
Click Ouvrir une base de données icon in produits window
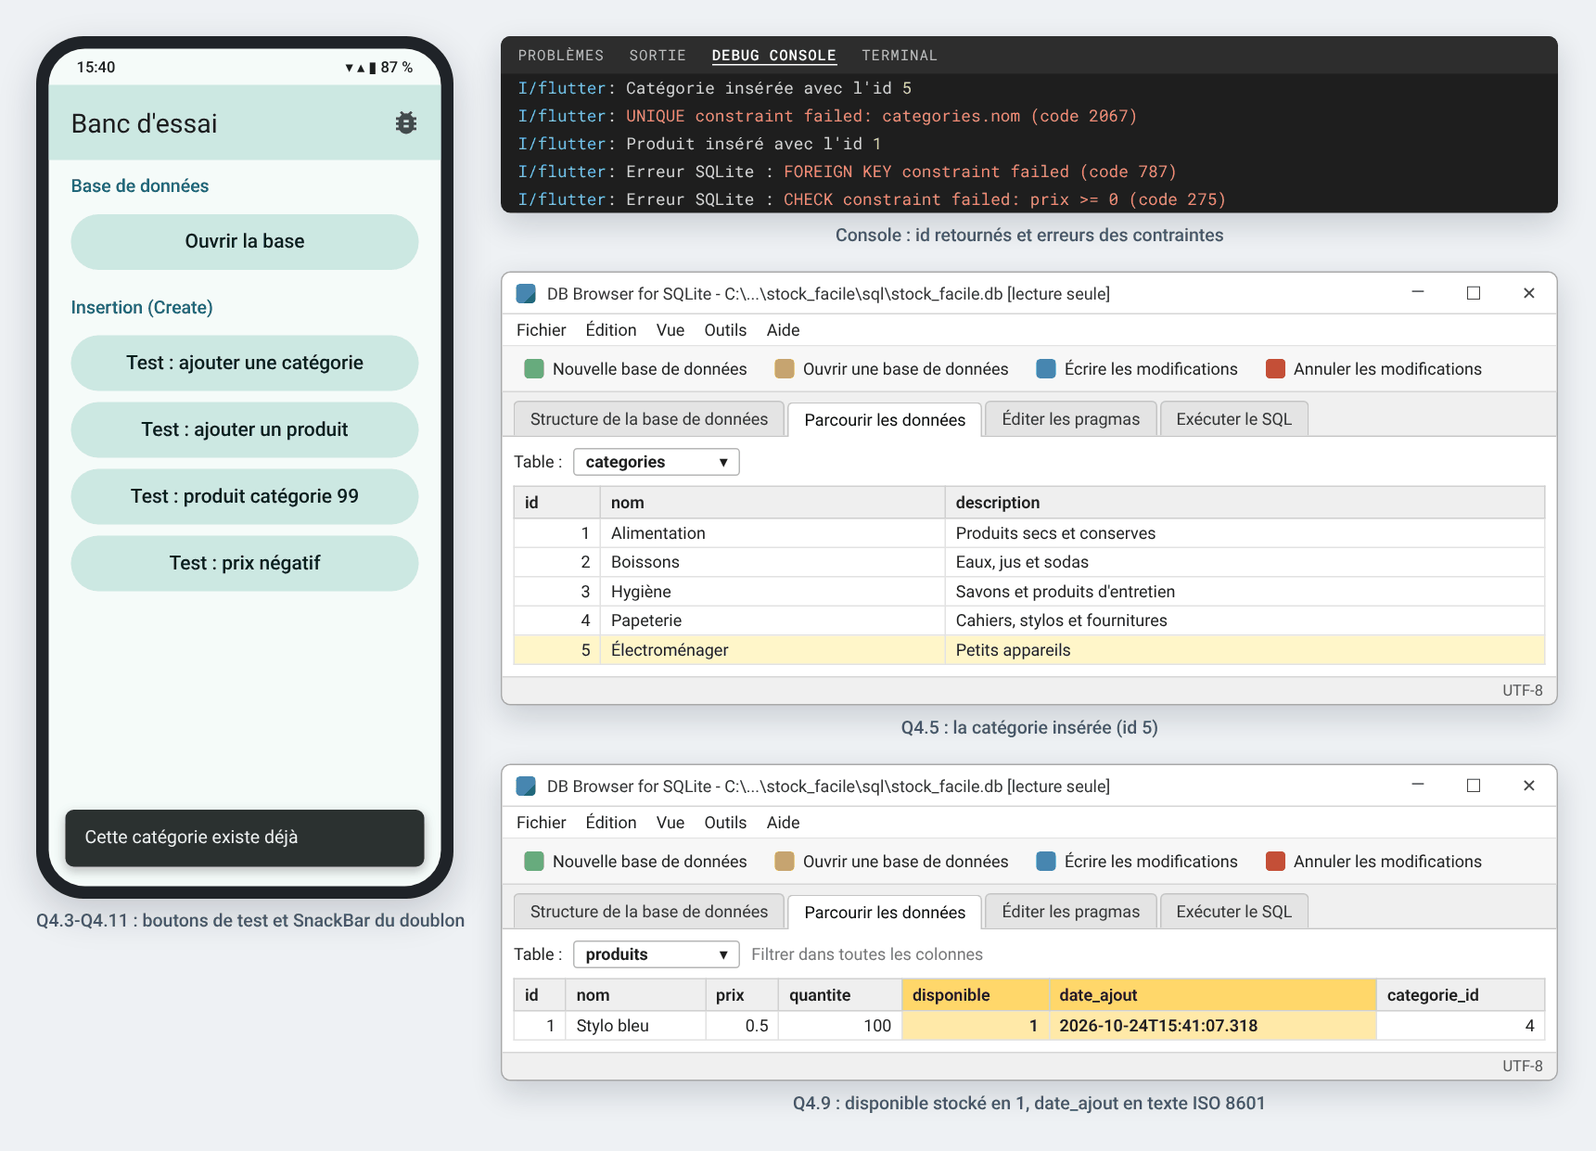785,862
